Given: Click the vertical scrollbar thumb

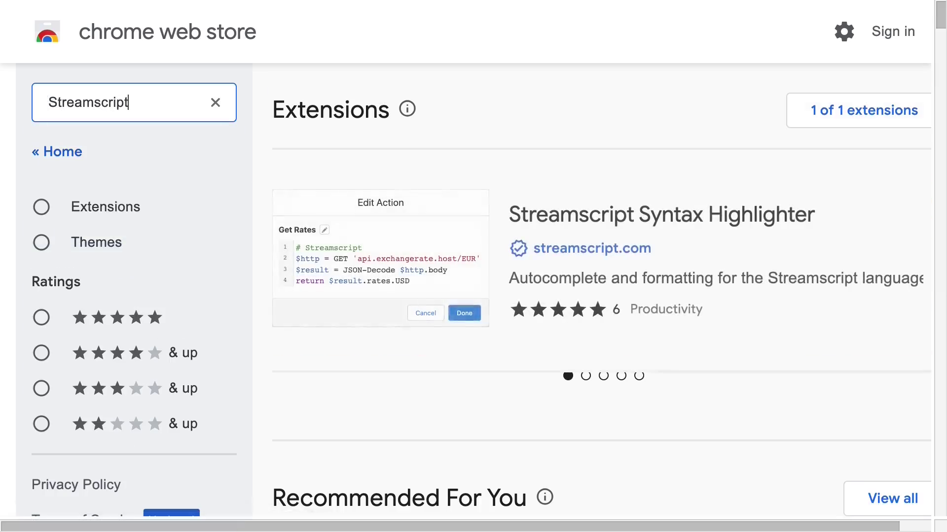Looking at the screenshot, I should click(941, 15).
